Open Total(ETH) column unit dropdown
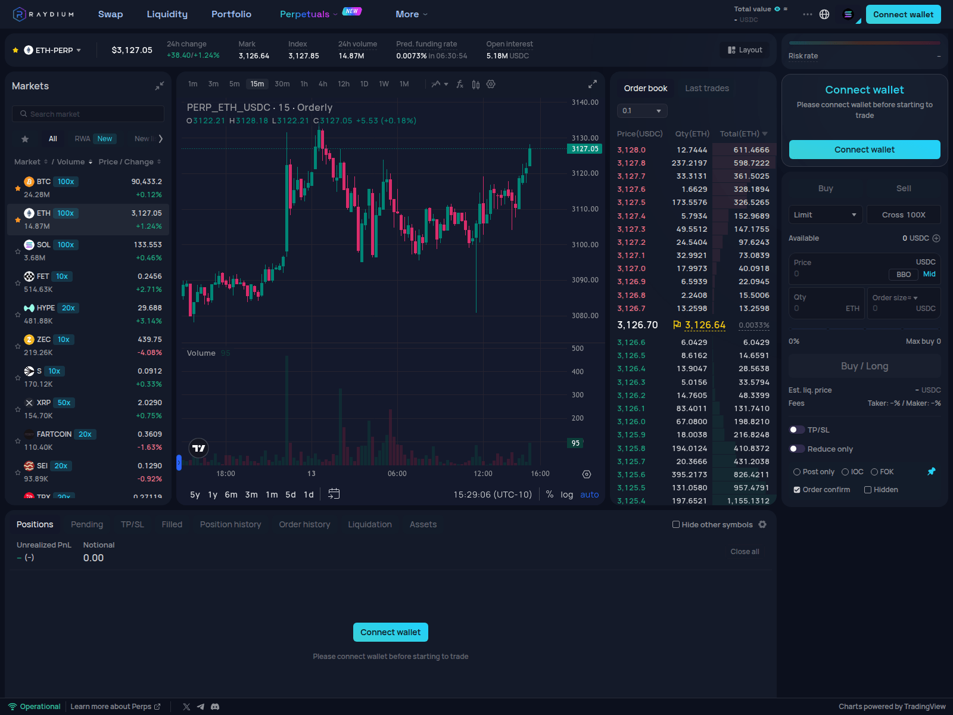The width and height of the screenshot is (953, 715). [765, 134]
